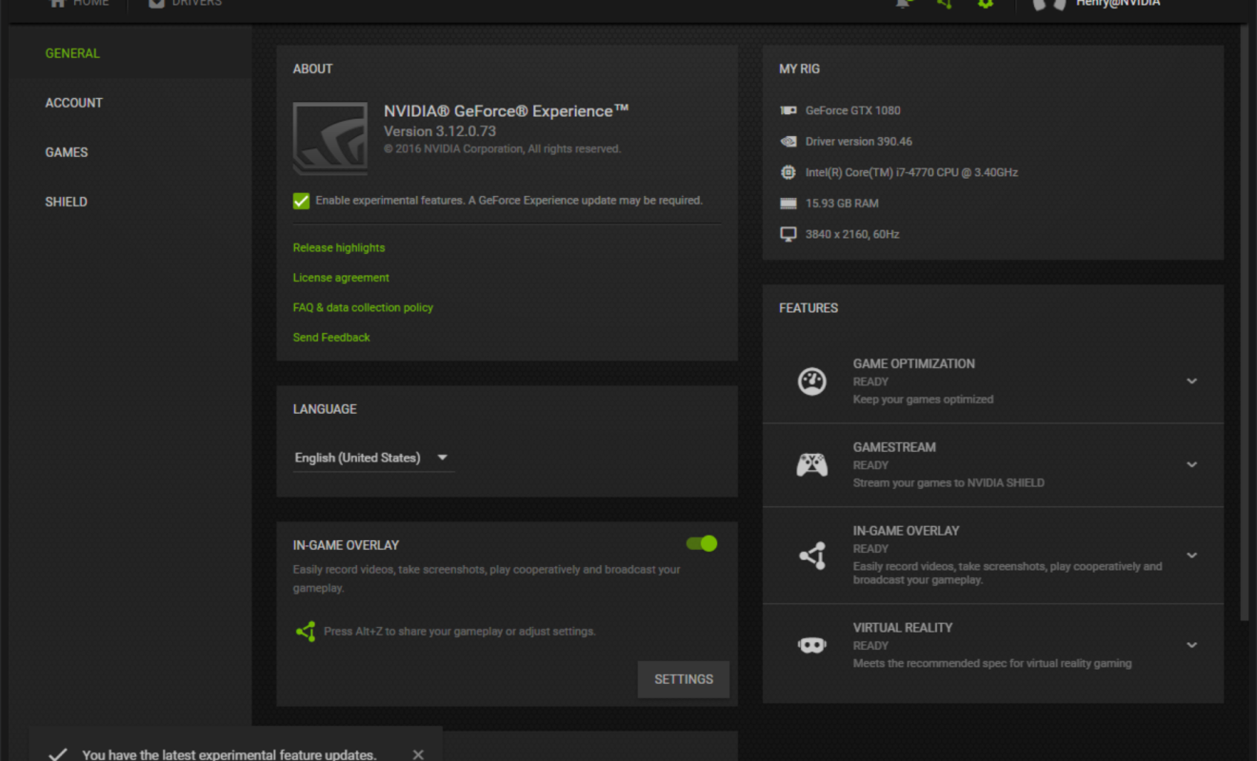Click the green share icon beside Alt+Z hint
1257x761 pixels.
pos(306,631)
